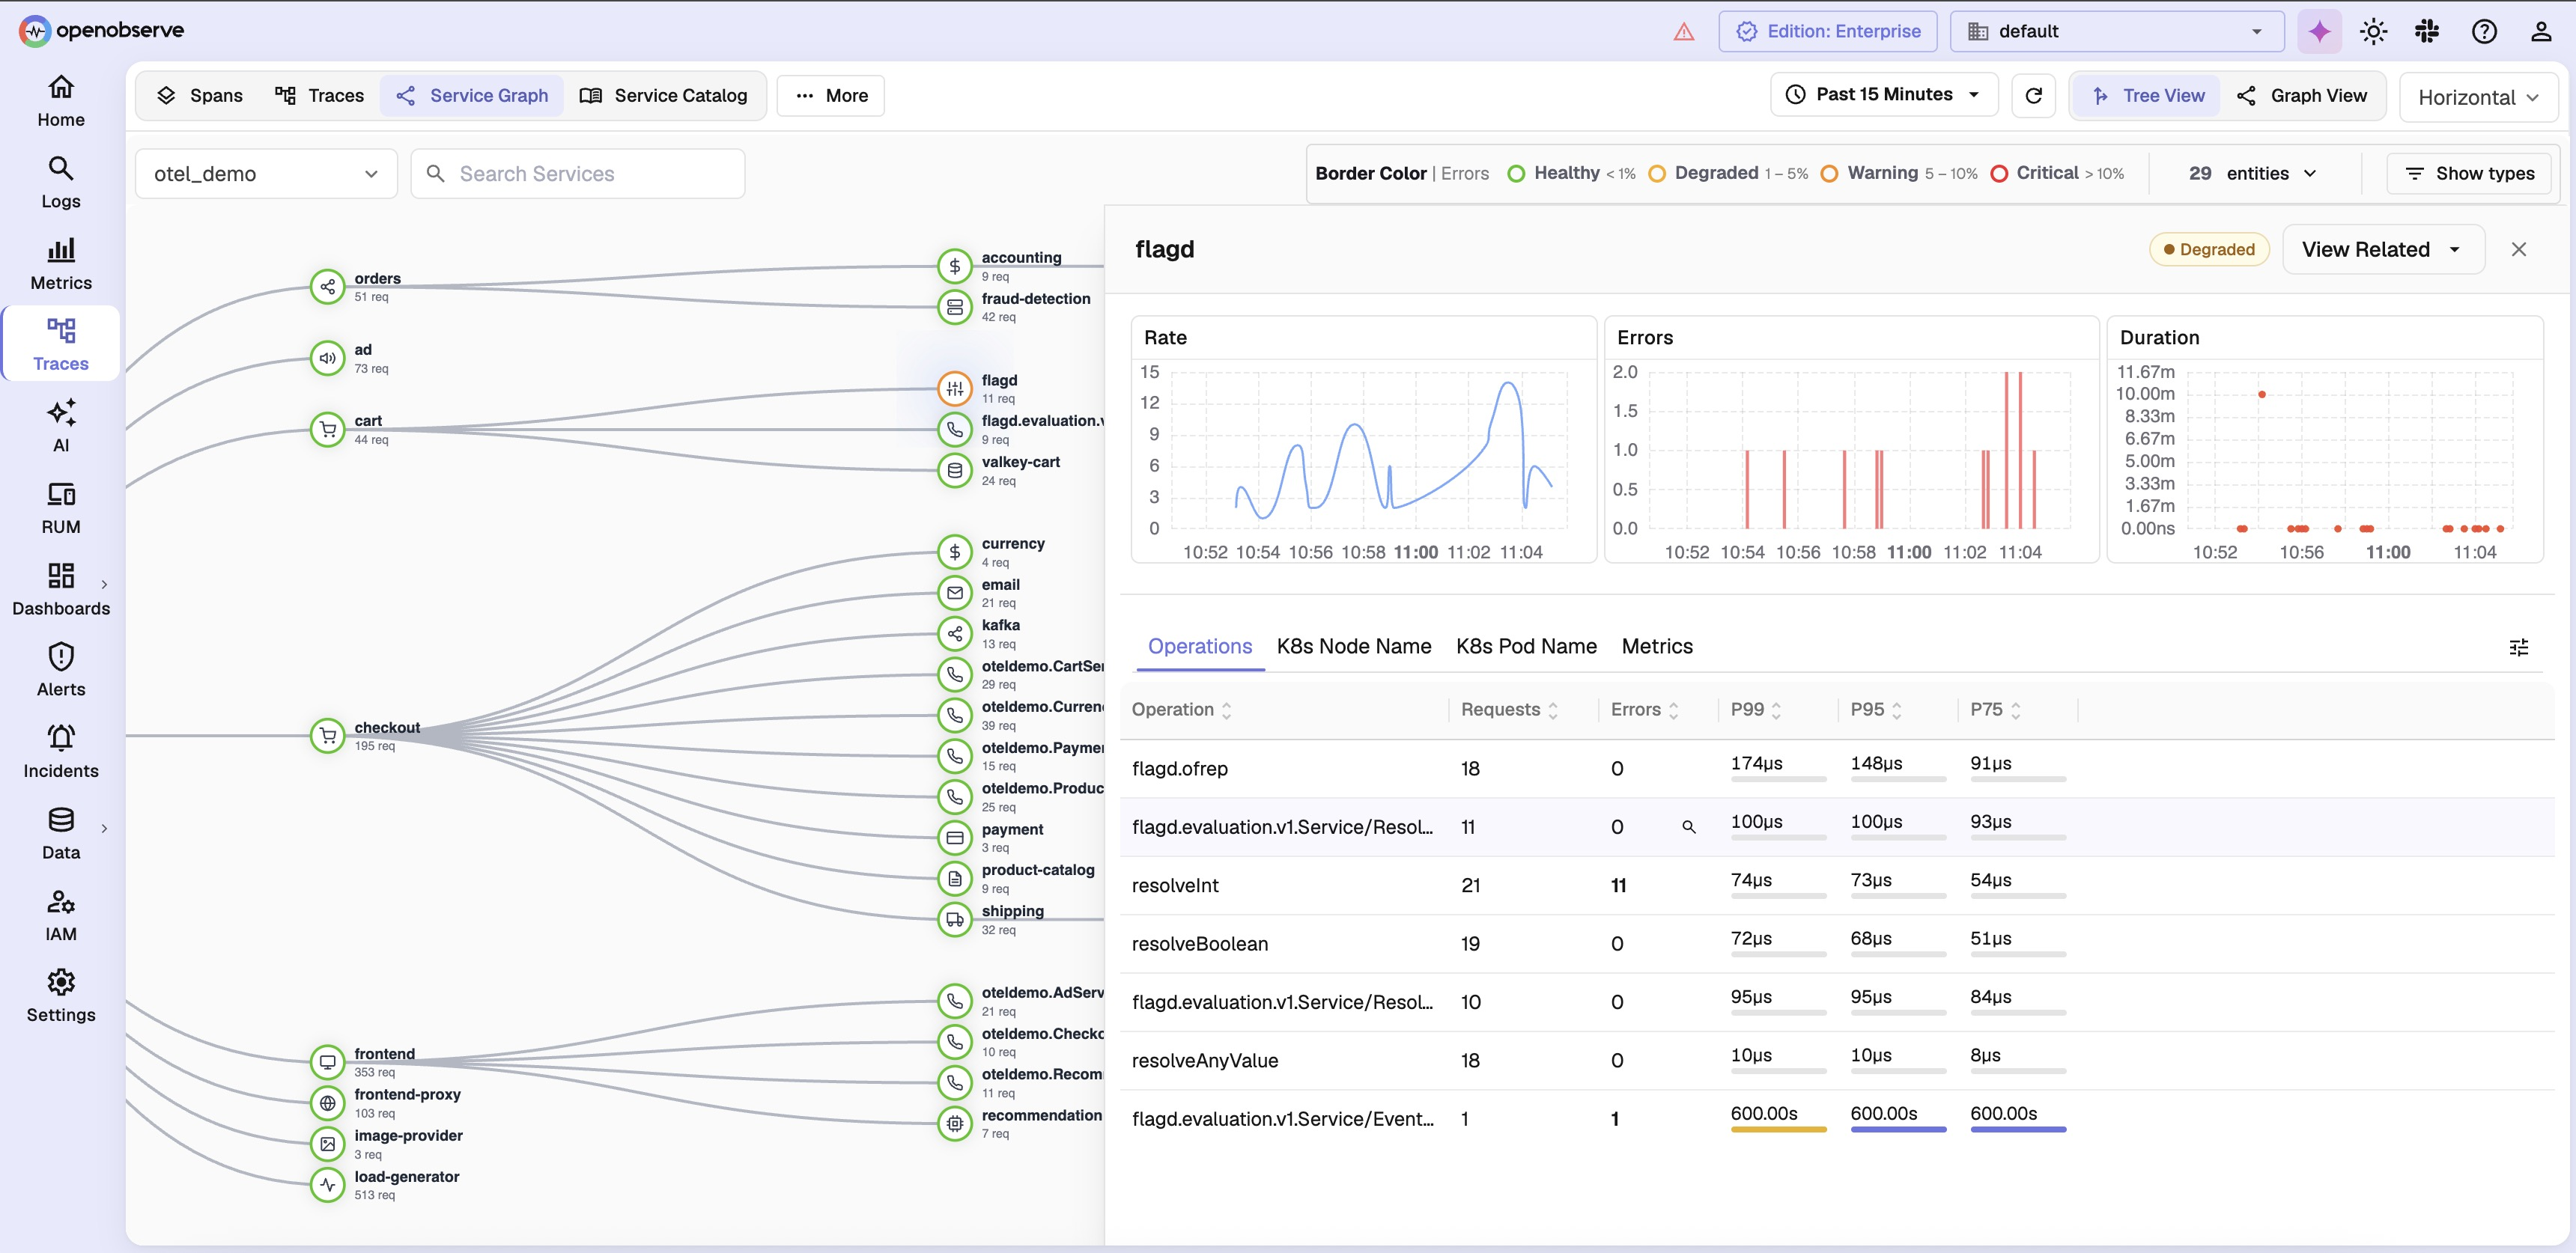Open the K8s Node Name tab

pyautogui.click(x=1353, y=647)
